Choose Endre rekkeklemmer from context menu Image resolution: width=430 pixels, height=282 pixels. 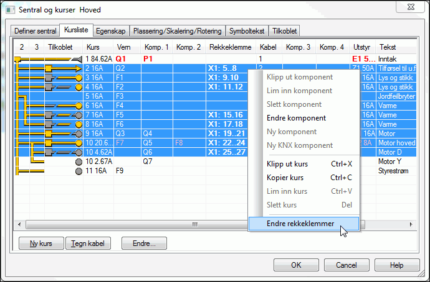pos(300,224)
